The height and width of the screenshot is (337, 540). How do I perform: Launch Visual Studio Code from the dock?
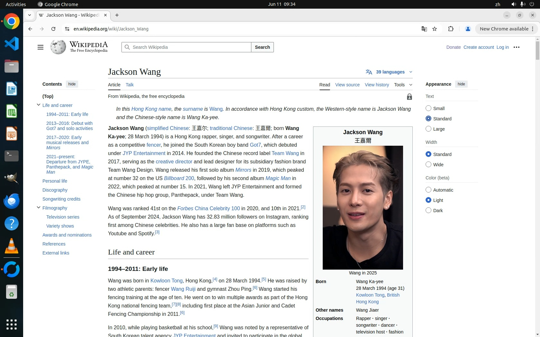point(12,44)
